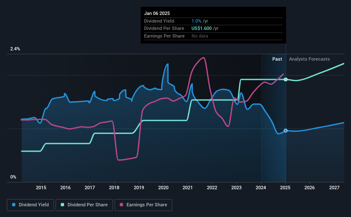Click the 1.0% /yr tooltip value
The width and height of the screenshot is (351, 217).
tap(200, 21)
